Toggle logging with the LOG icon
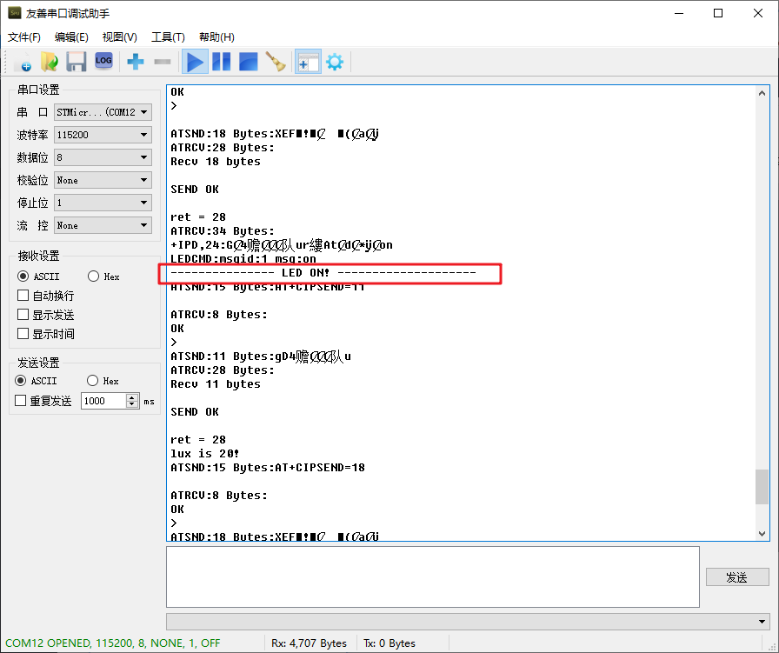 (x=103, y=62)
